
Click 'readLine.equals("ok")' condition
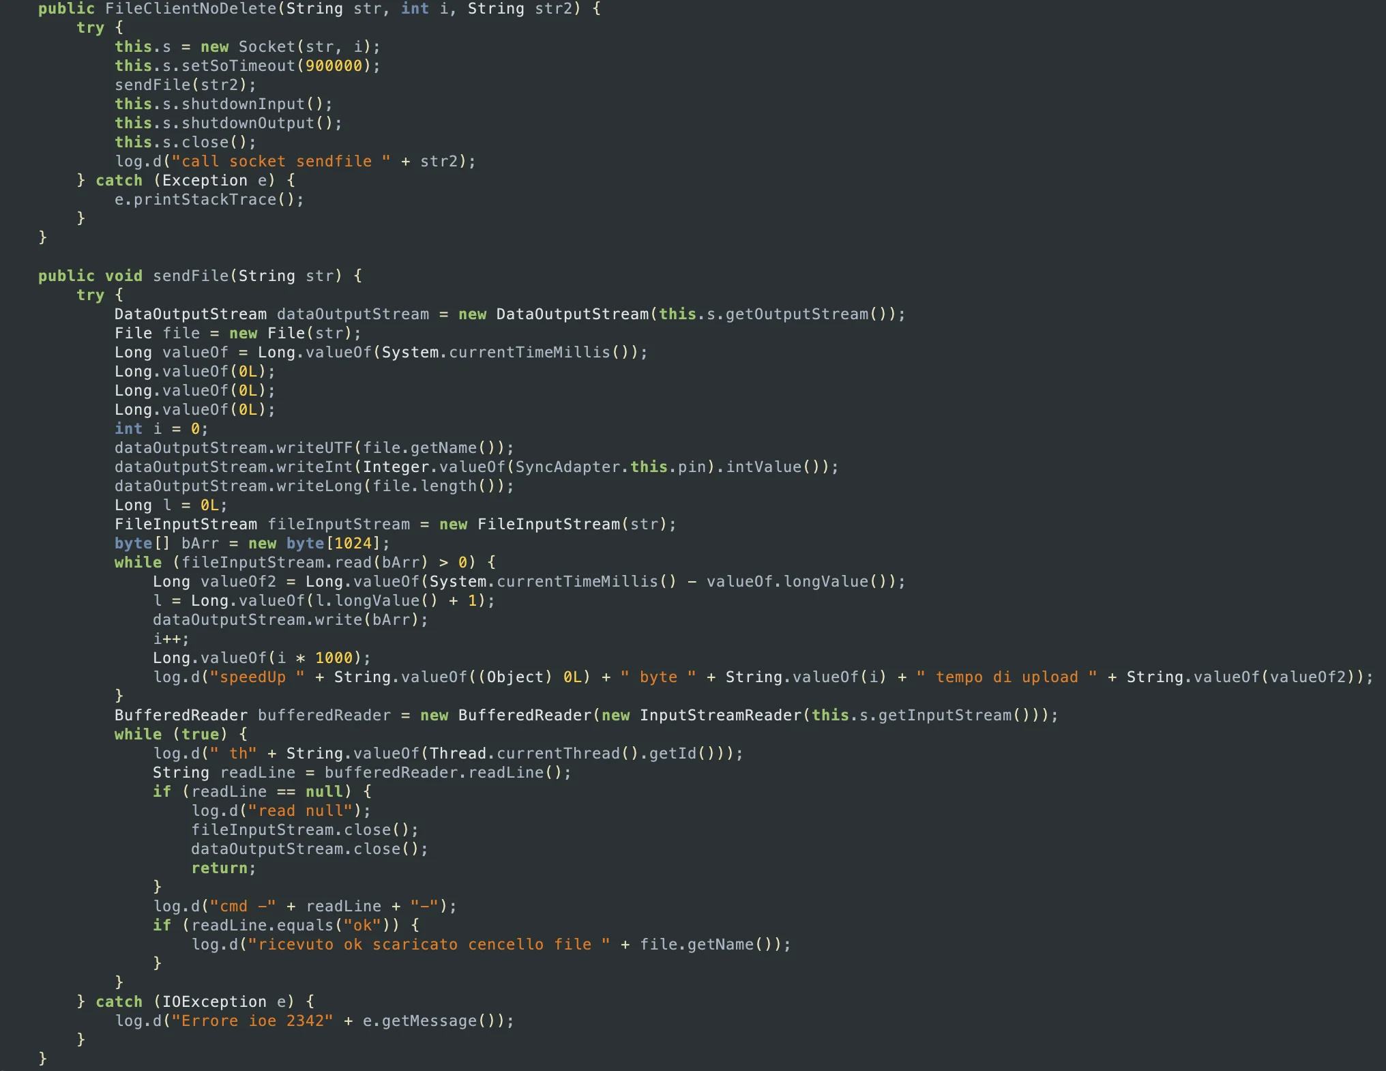click(291, 926)
